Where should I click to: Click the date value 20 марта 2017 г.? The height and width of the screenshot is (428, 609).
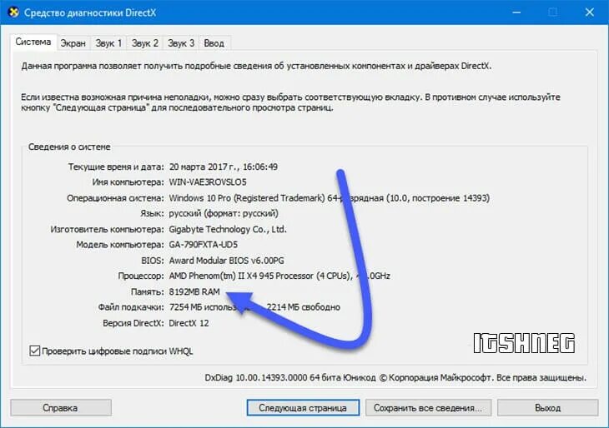pyautogui.click(x=202, y=167)
